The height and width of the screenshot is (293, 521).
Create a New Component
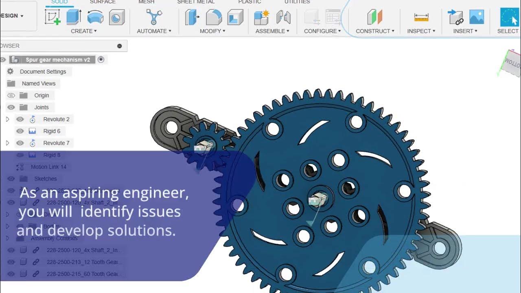262,17
